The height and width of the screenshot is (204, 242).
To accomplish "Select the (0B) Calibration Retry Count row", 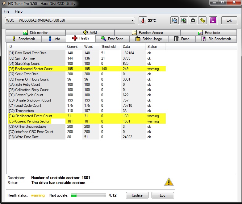I will [x=87, y=90].
